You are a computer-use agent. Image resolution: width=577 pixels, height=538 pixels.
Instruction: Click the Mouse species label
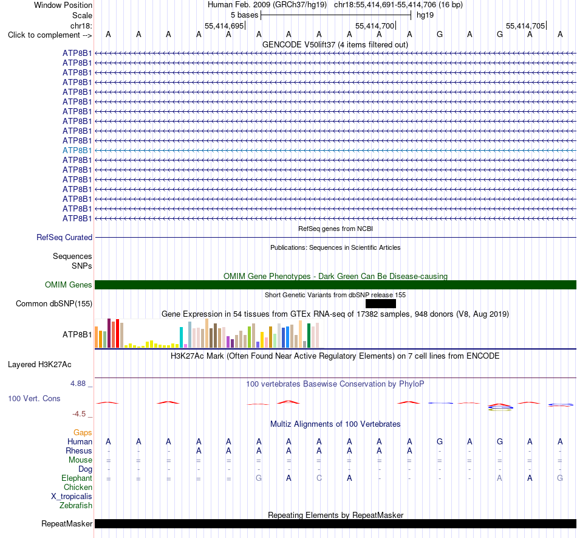pos(80,460)
